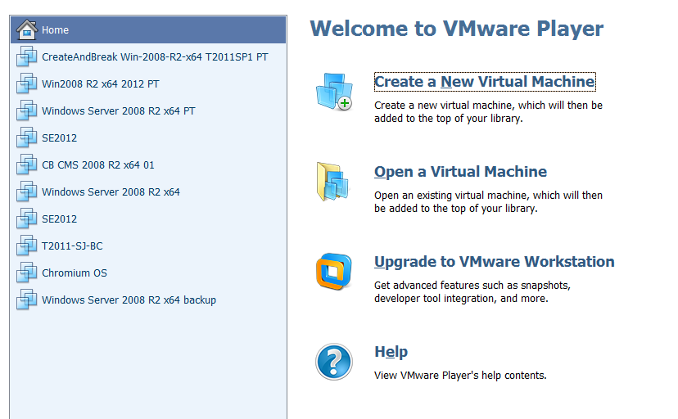This screenshot has height=419, width=678.
Task: Select CreateAndBreak Win-2008-R2-x64 T2011SP1 PT entry
Action: click(155, 57)
